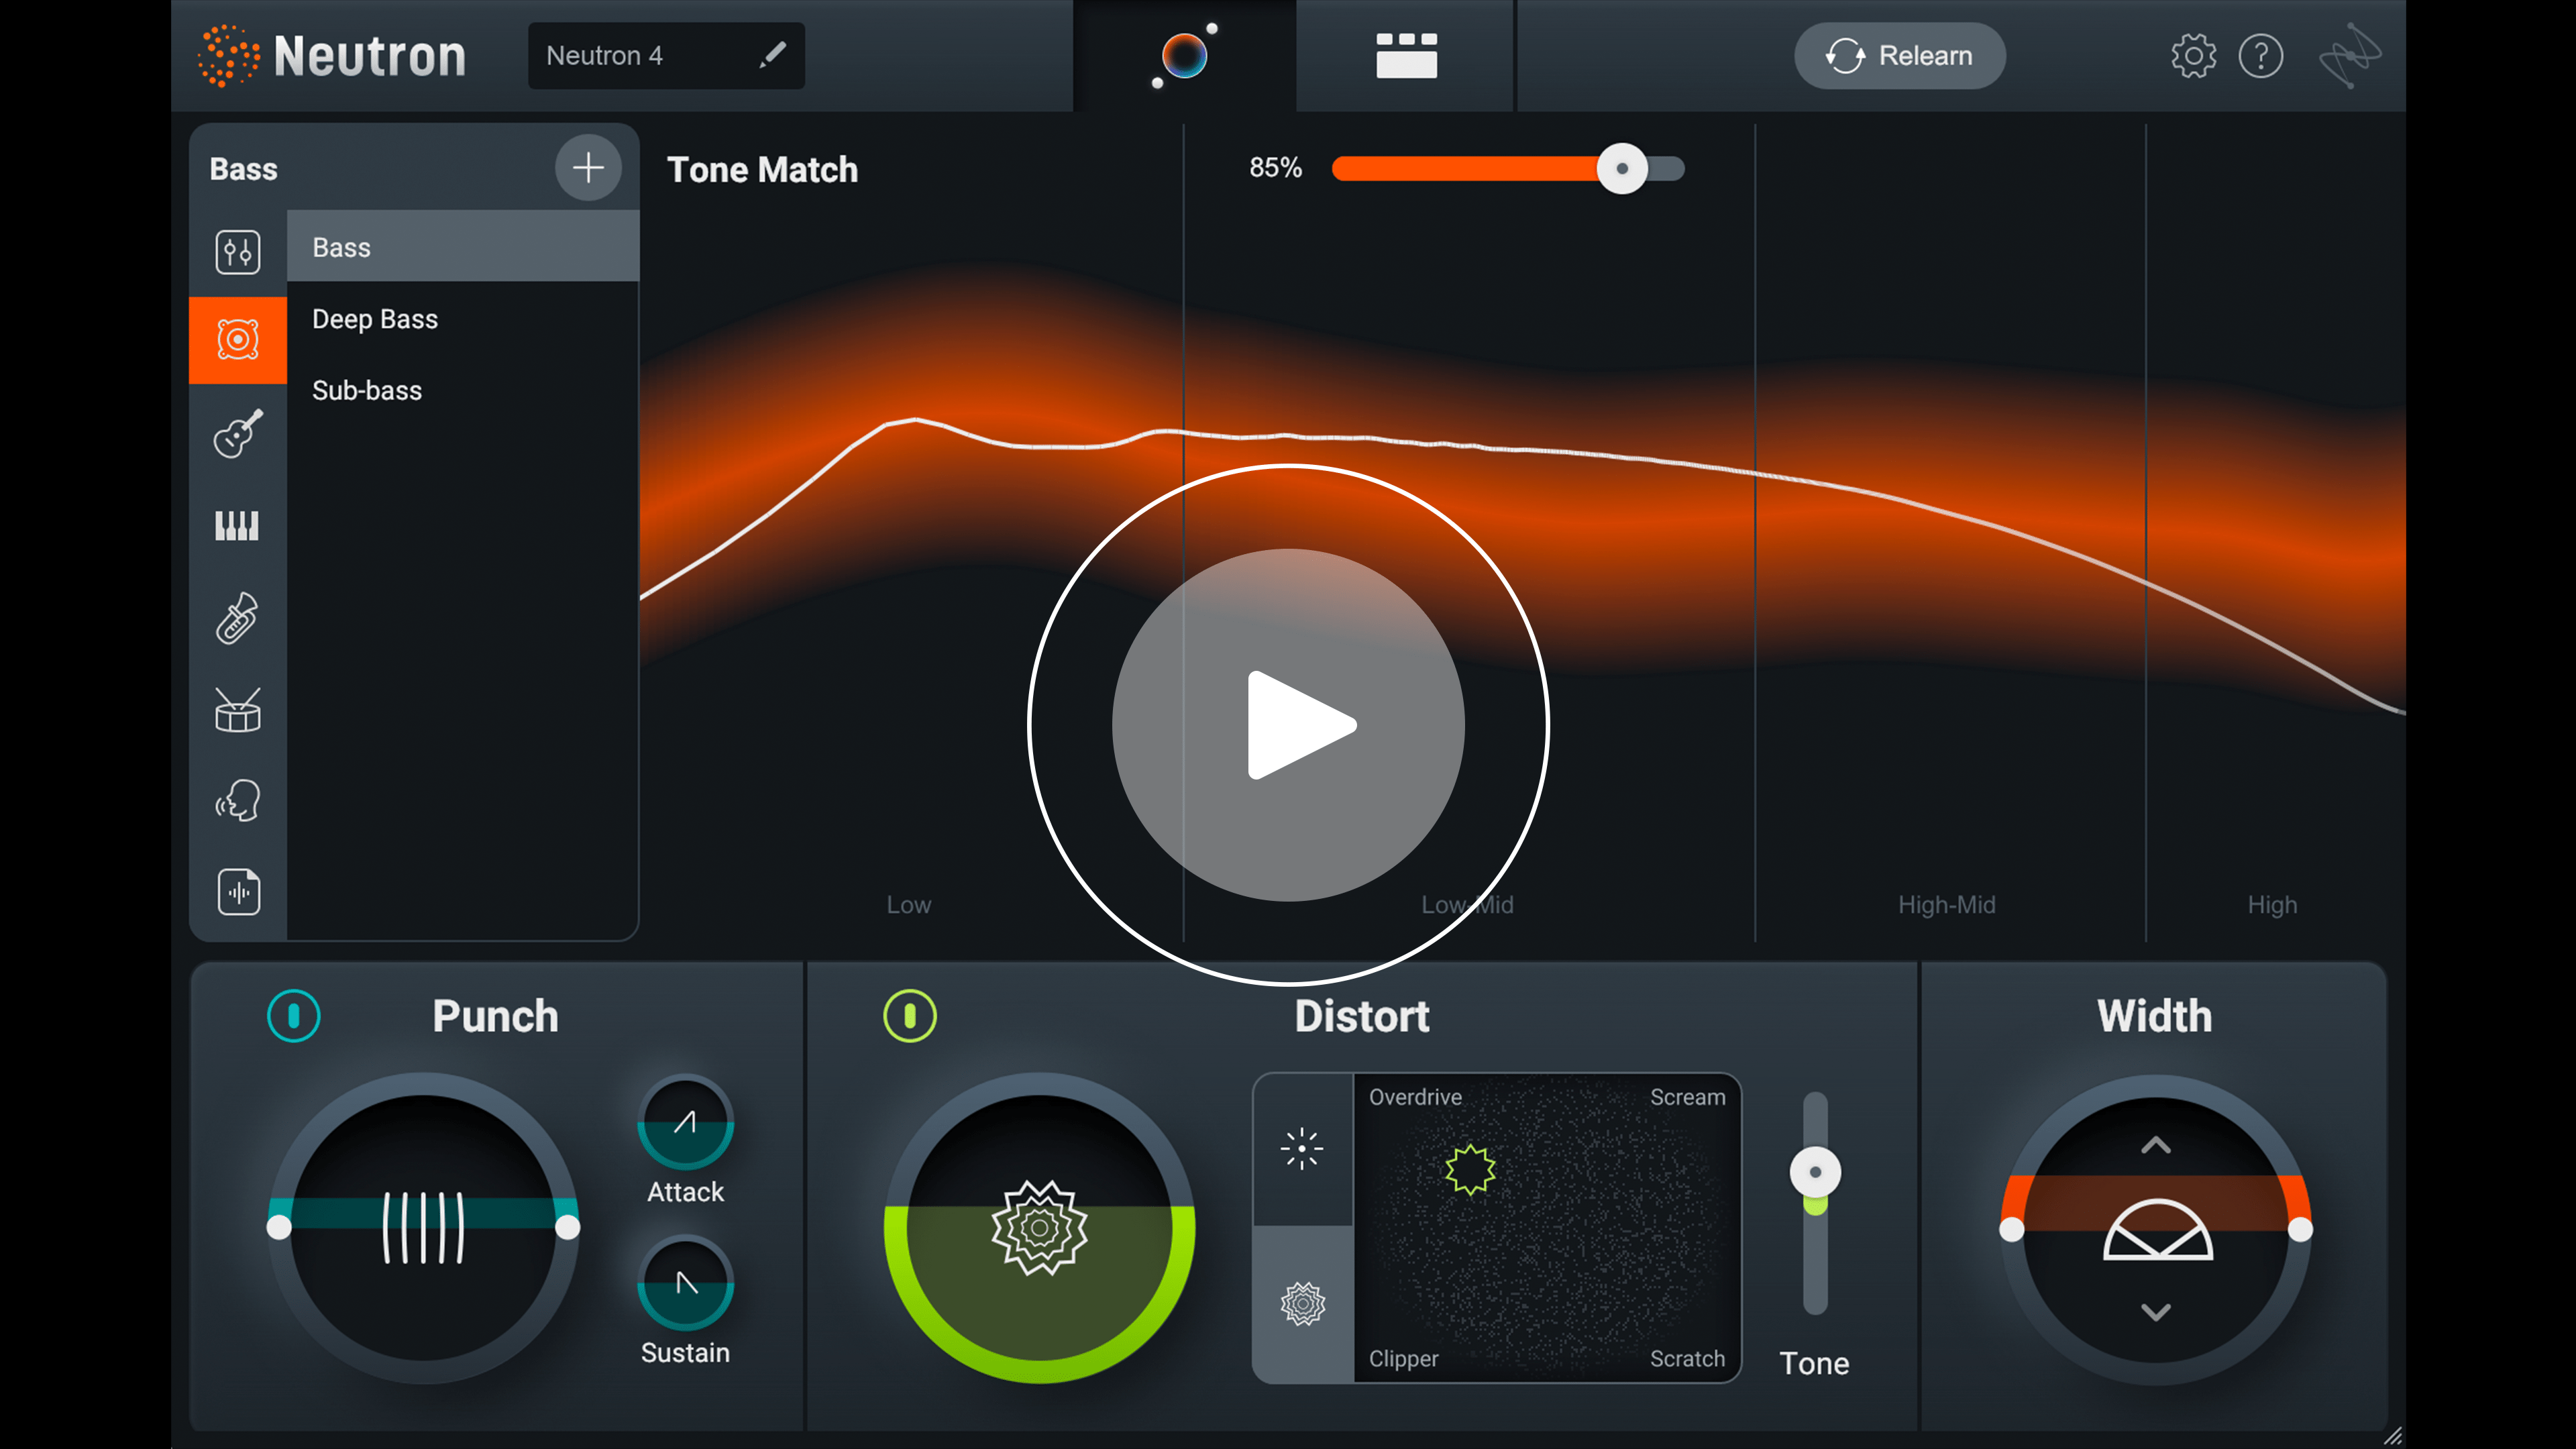
Task: Open the help question mark
Action: click(x=2261, y=56)
